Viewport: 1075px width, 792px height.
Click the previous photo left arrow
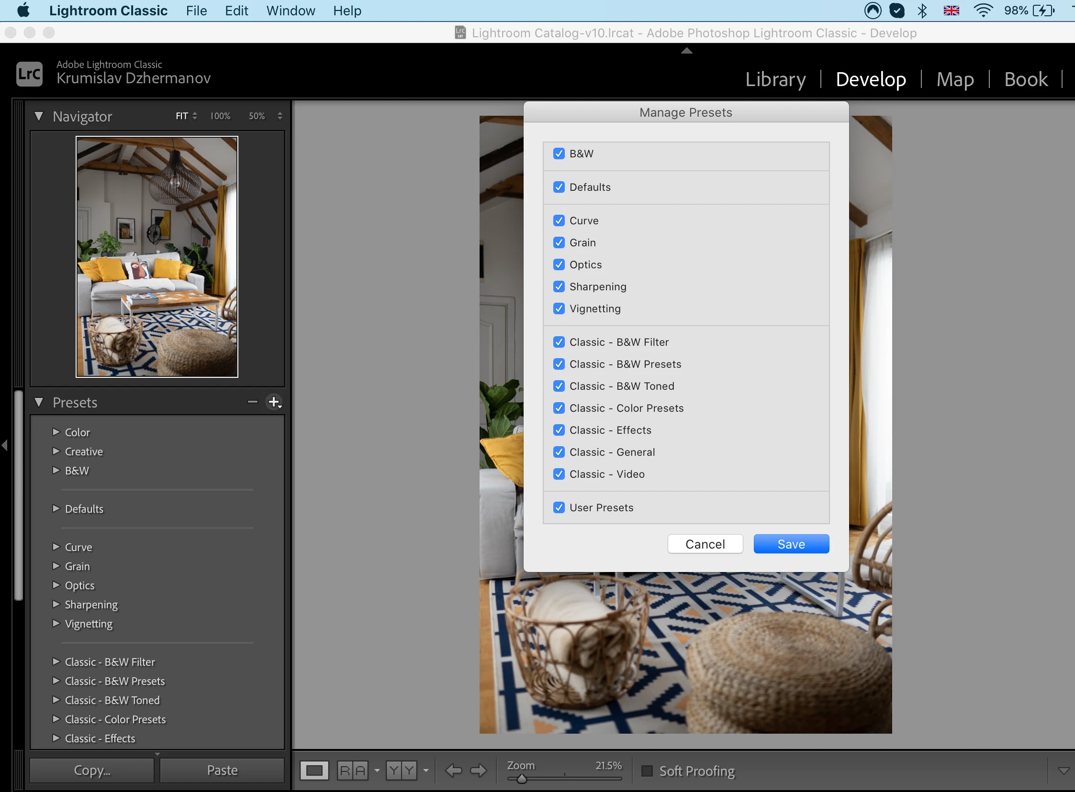pos(453,770)
